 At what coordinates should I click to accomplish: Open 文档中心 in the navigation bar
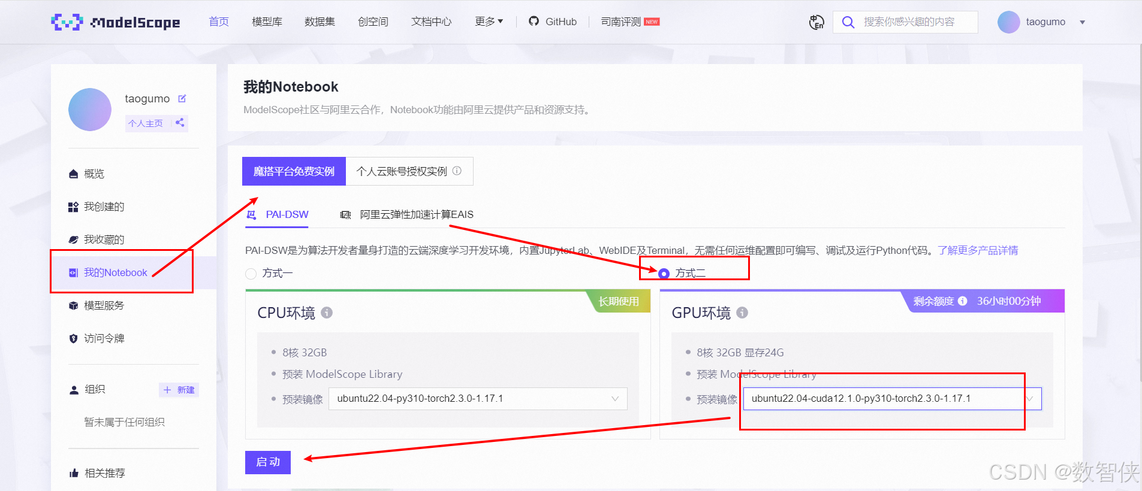(x=431, y=22)
